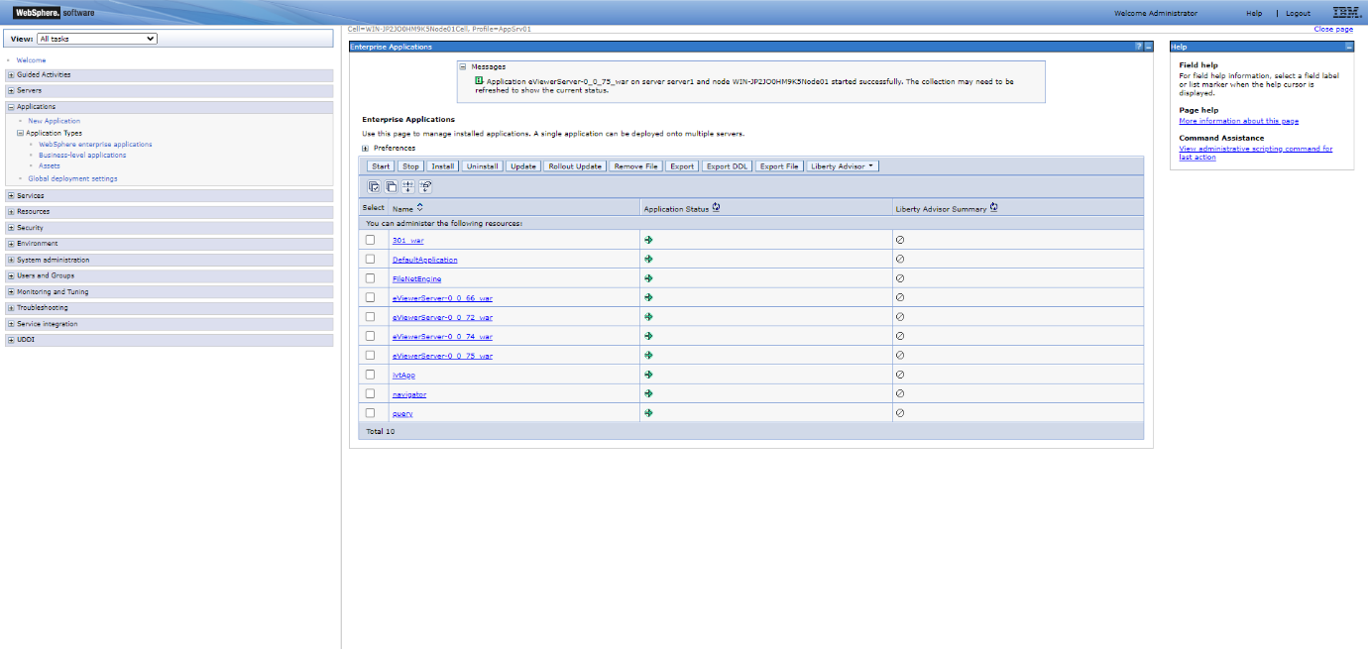Tick the checkbox next to query

371,412
